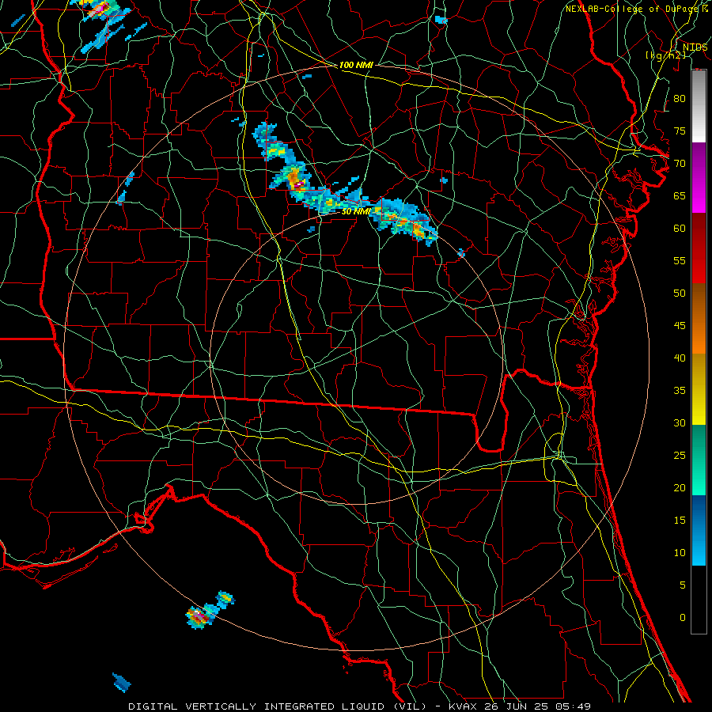Click the white-gray segment of the VIL color bar
Viewport: 712px width, 712px height.
(699, 106)
